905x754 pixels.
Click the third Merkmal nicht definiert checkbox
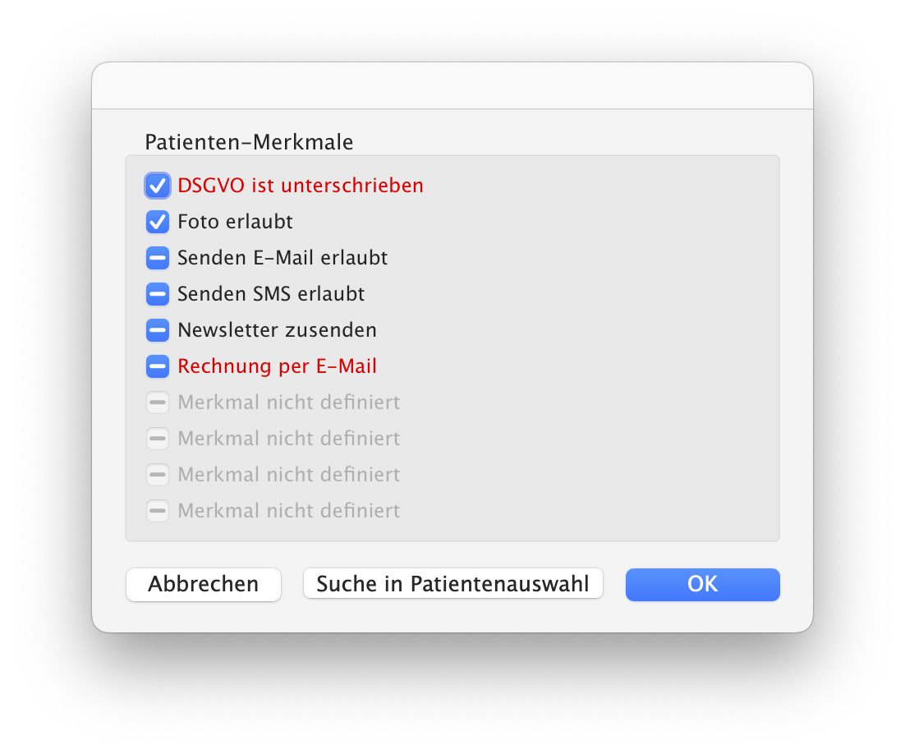(158, 475)
